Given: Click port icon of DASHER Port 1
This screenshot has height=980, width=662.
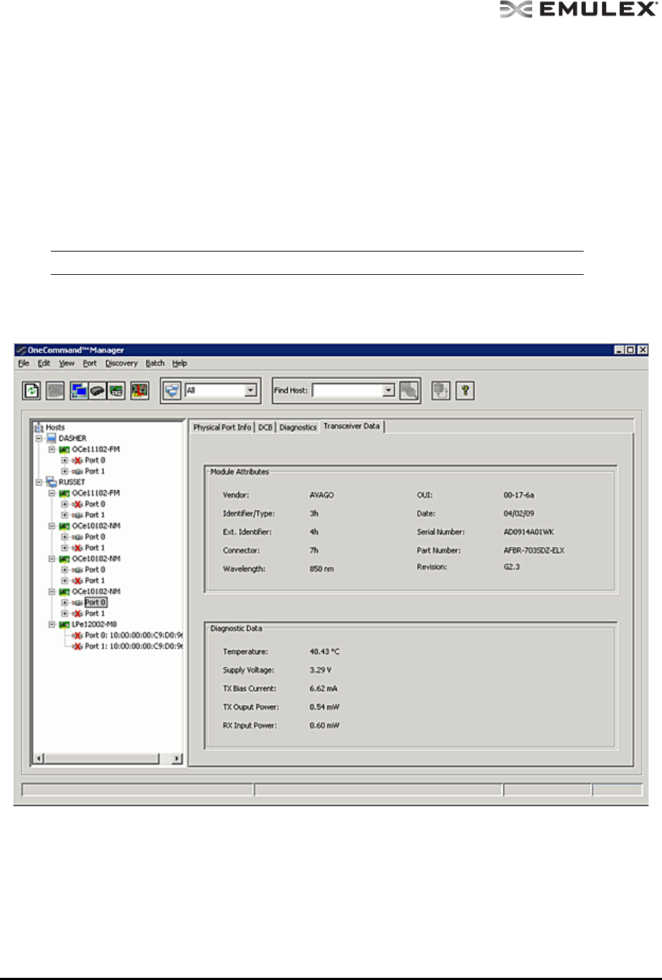Looking at the screenshot, I should [x=78, y=471].
